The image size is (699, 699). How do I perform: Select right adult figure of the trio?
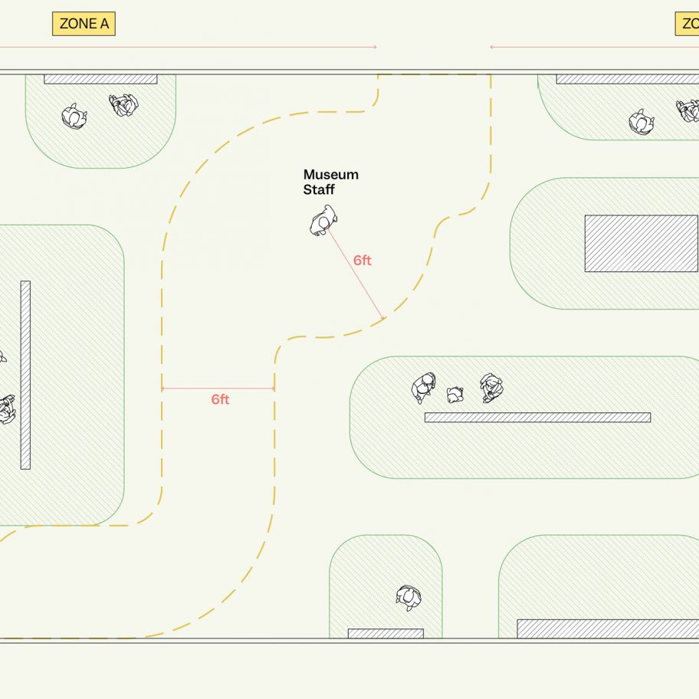coord(491,388)
